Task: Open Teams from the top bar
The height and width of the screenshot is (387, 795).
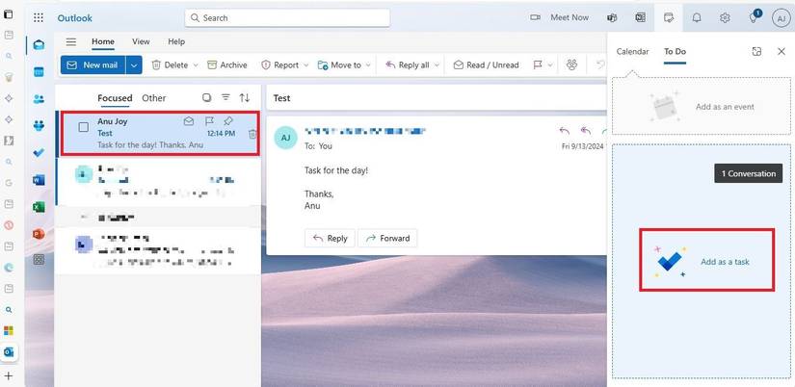Action: pos(611,17)
